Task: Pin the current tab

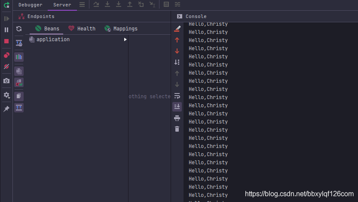Action: pyautogui.click(x=6, y=109)
